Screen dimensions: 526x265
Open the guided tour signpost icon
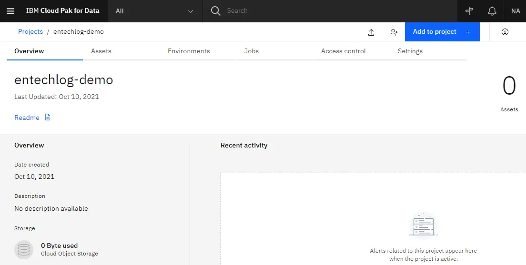[469, 11]
